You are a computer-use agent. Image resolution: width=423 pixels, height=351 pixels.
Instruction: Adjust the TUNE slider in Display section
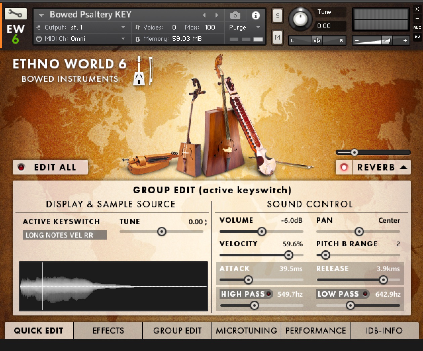point(162,232)
